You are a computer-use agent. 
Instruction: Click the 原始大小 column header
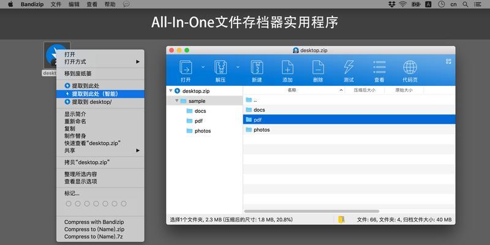[x=404, y=90]
